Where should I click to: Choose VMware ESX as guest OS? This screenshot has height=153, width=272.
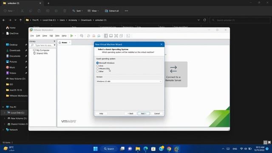(97, 69)
